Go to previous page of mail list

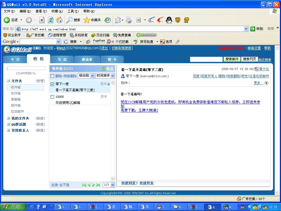[89, 185]
